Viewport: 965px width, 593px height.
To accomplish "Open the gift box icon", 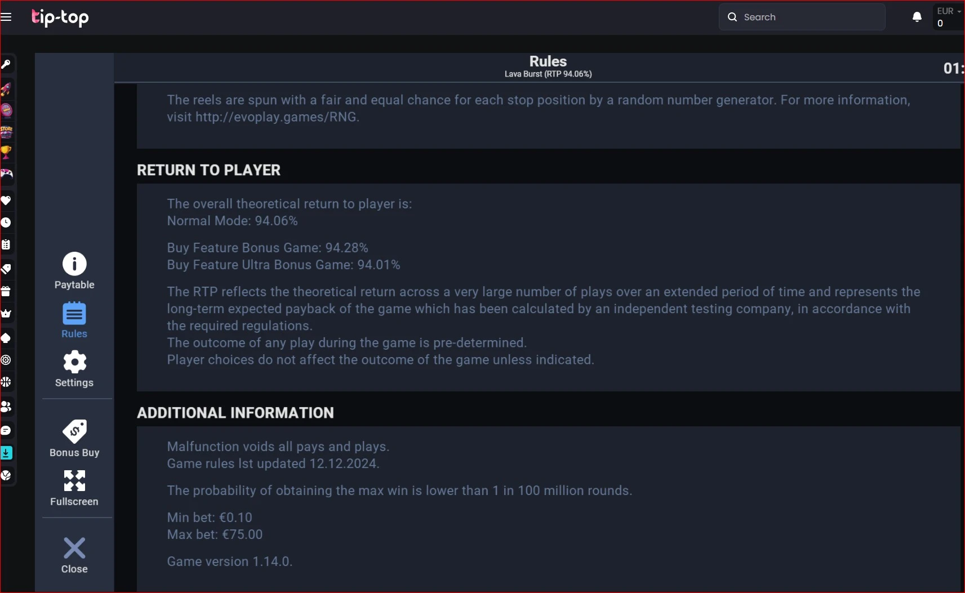I will point(6,291).
